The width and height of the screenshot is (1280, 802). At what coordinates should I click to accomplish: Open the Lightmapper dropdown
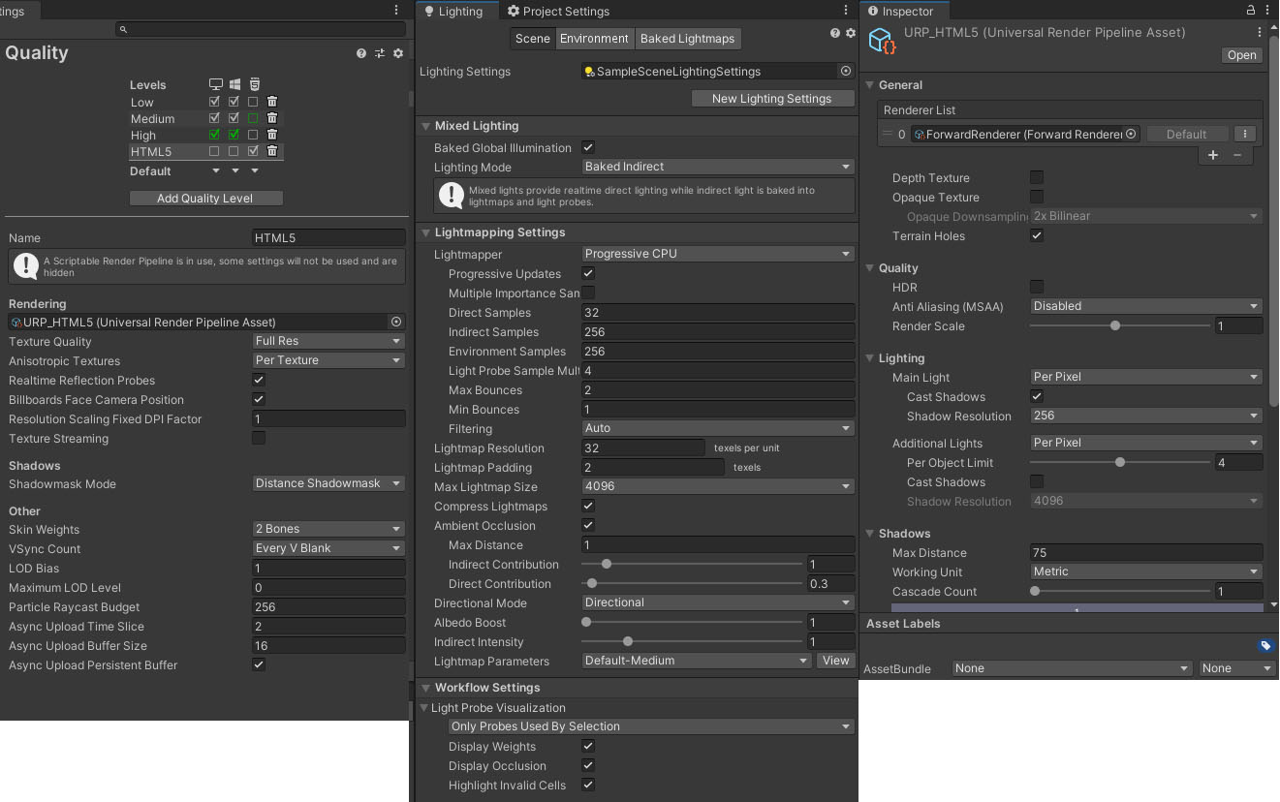pos(717,253)
